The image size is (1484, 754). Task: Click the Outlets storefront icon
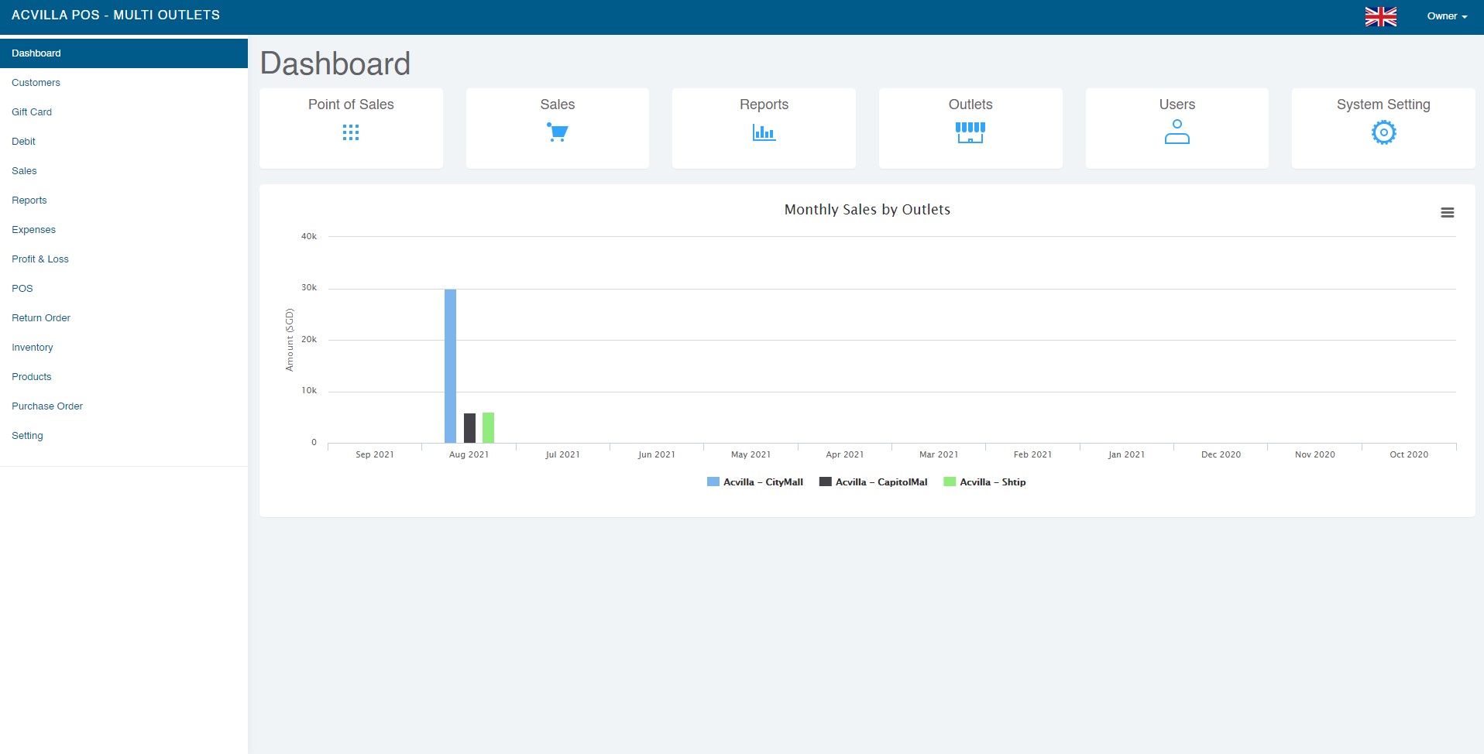(x=970, y=132)
